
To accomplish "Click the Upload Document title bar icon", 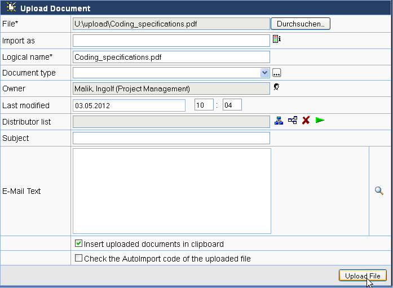I will tap(11, 8).
